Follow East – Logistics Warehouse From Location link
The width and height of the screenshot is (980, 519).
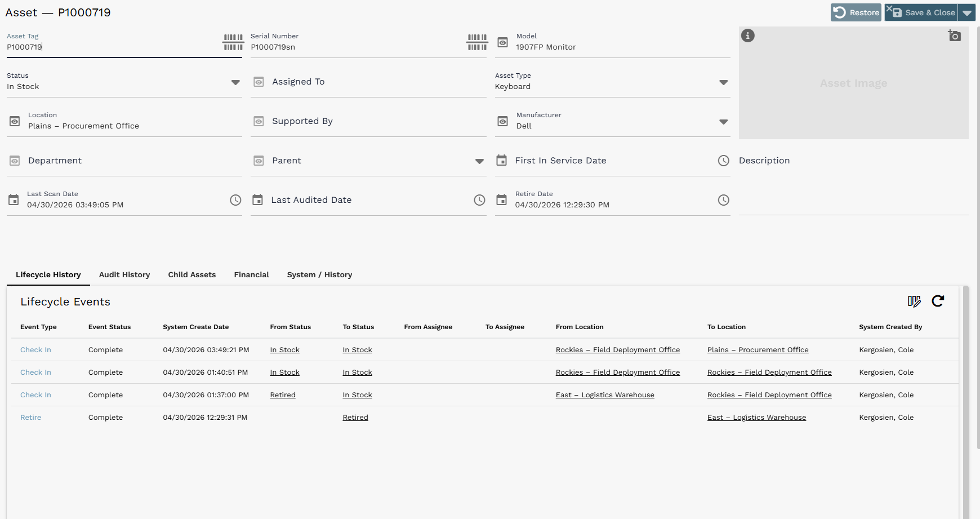click(605, 395)
